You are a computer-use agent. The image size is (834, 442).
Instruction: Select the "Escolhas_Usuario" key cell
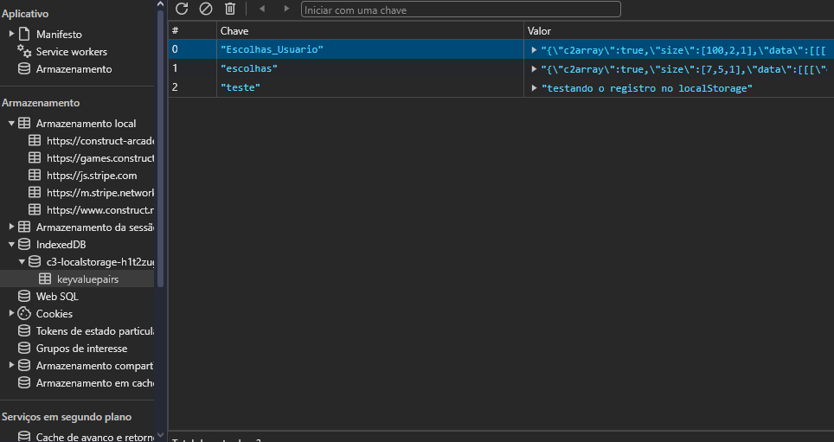tap(370, 49)
